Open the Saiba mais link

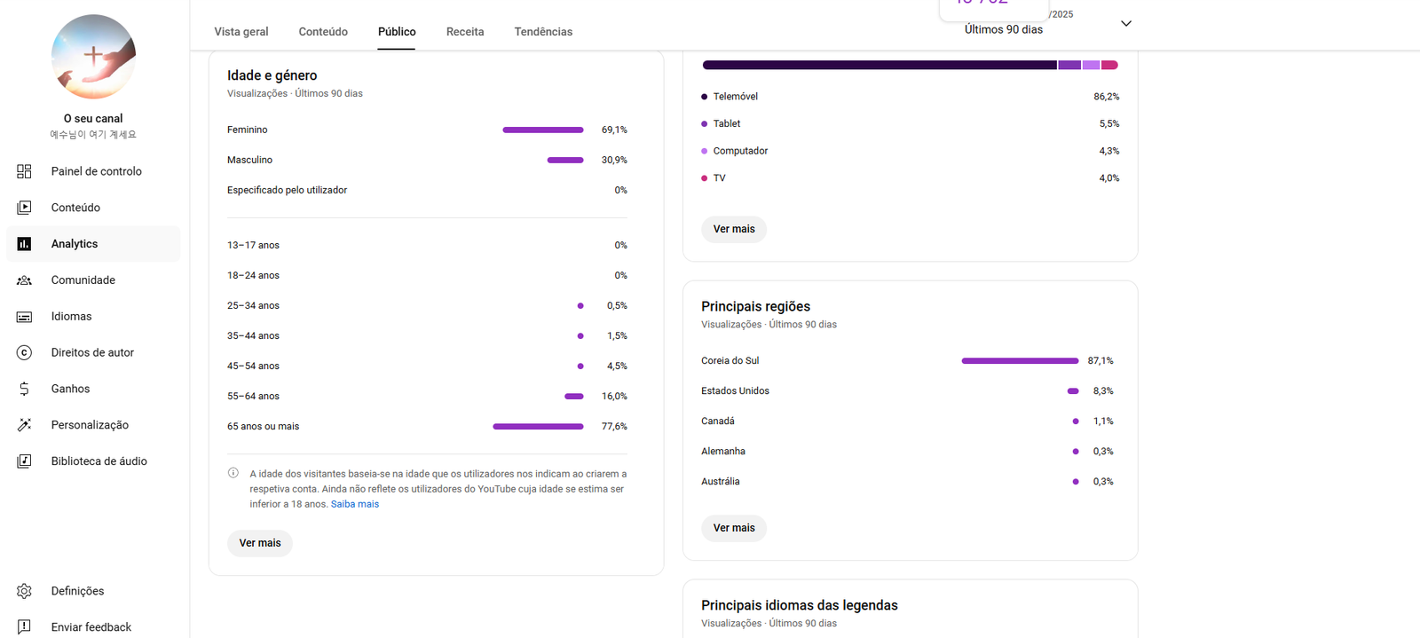tap(355, 504)
